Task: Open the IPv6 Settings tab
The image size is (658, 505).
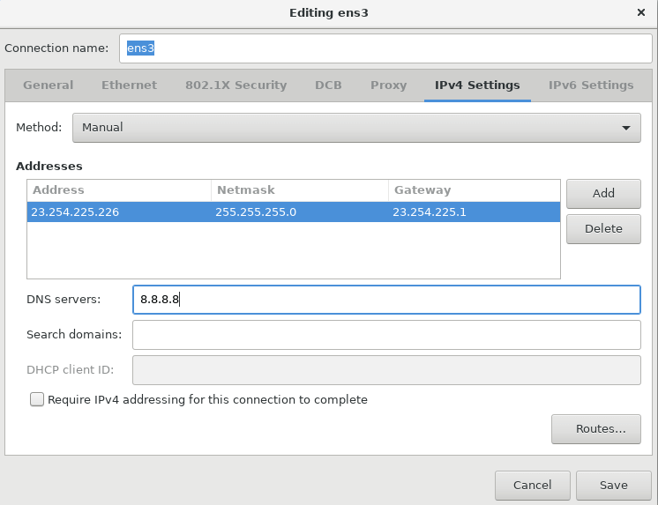Action: coord(591,85)
